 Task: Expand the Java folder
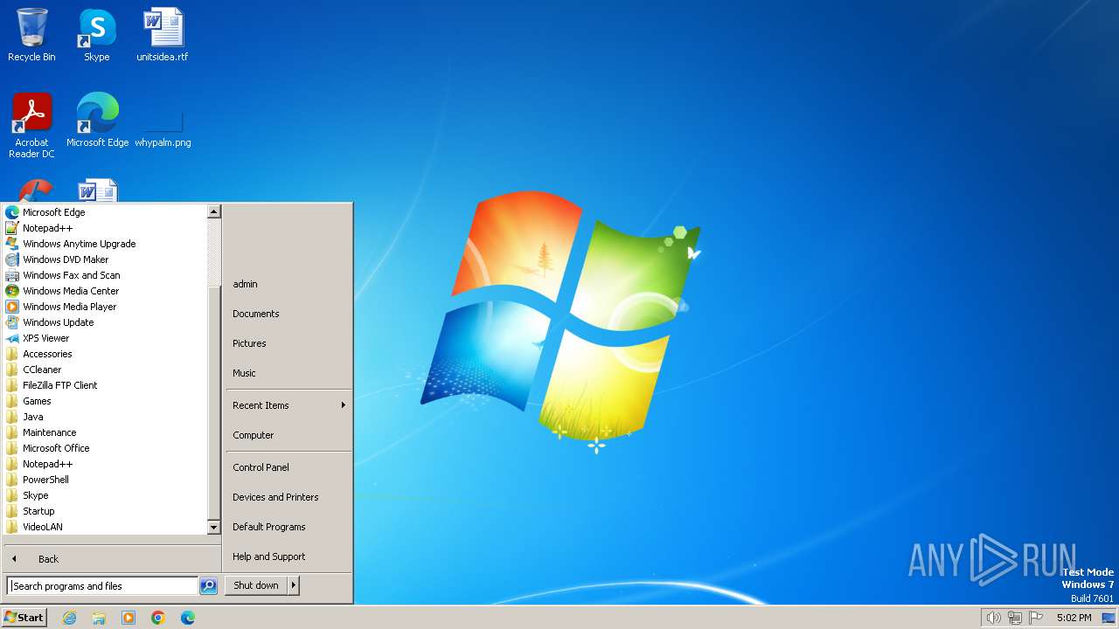click(x=32, y=417)
